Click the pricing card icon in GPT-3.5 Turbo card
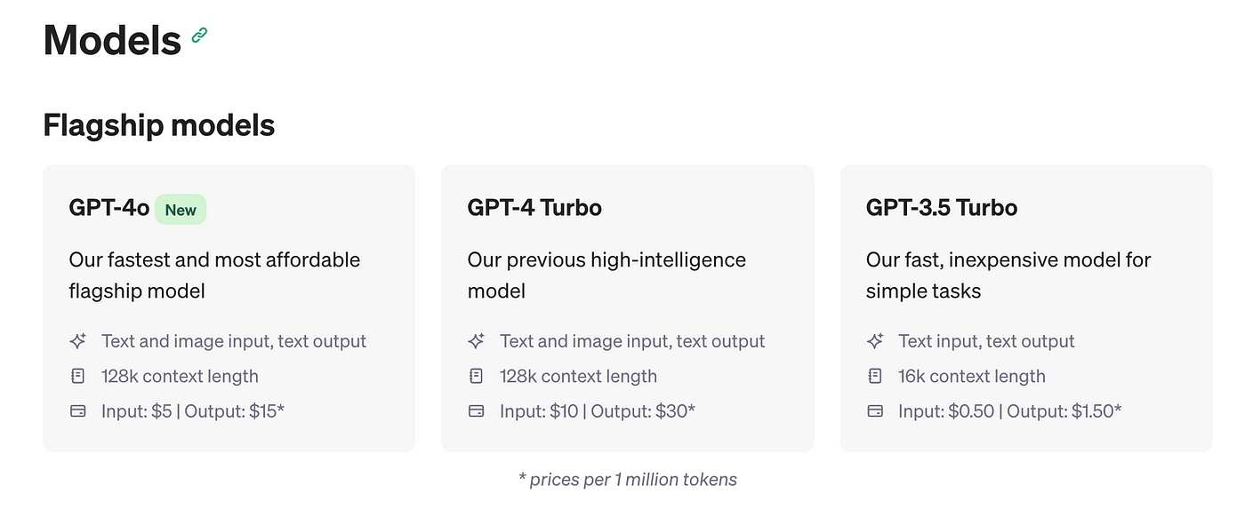1245x518 pixels. tap(875, 411)
